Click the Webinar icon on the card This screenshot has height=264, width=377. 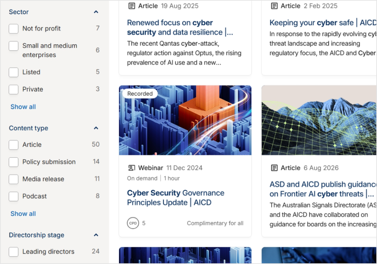131,168
